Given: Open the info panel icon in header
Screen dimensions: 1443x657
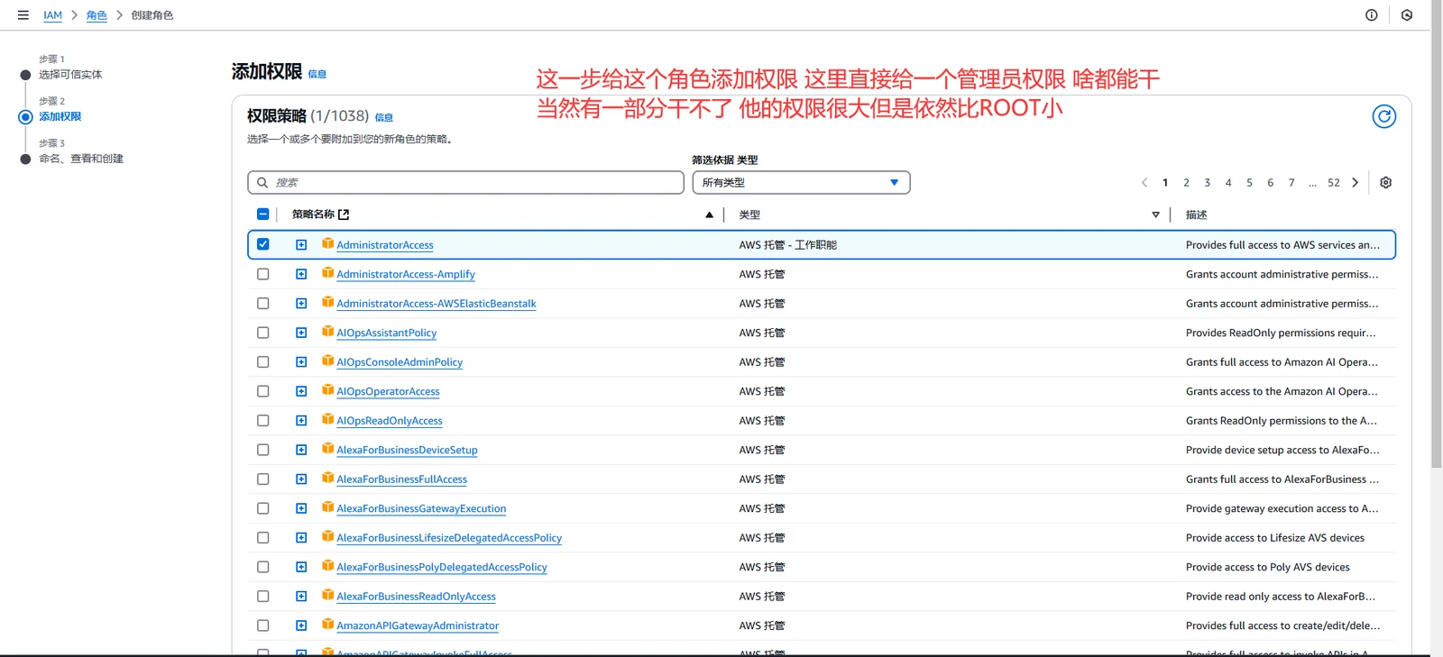Looking at the screenshot, I should coord(1372,15).
